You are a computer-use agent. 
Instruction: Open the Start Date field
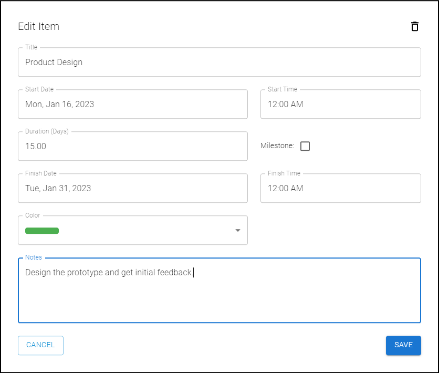[132, 104]
